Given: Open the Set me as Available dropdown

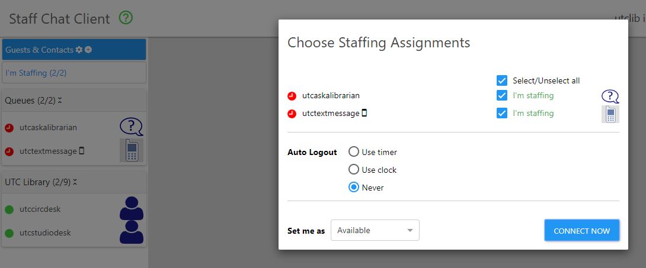Looking at the screenshot, I should tap(375, 230).
